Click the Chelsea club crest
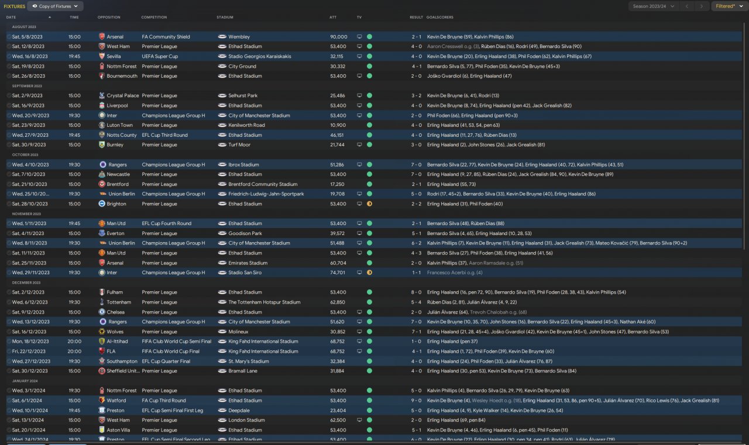The width and height of the screenshot is (749, 445). click(102, 312)
